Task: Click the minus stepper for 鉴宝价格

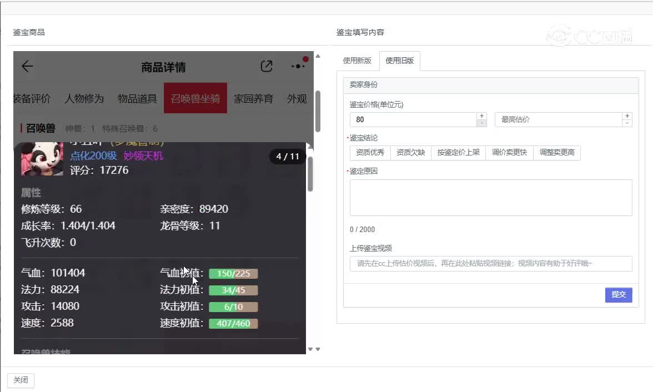Action: pyautogui.click(x=481, y=123)
